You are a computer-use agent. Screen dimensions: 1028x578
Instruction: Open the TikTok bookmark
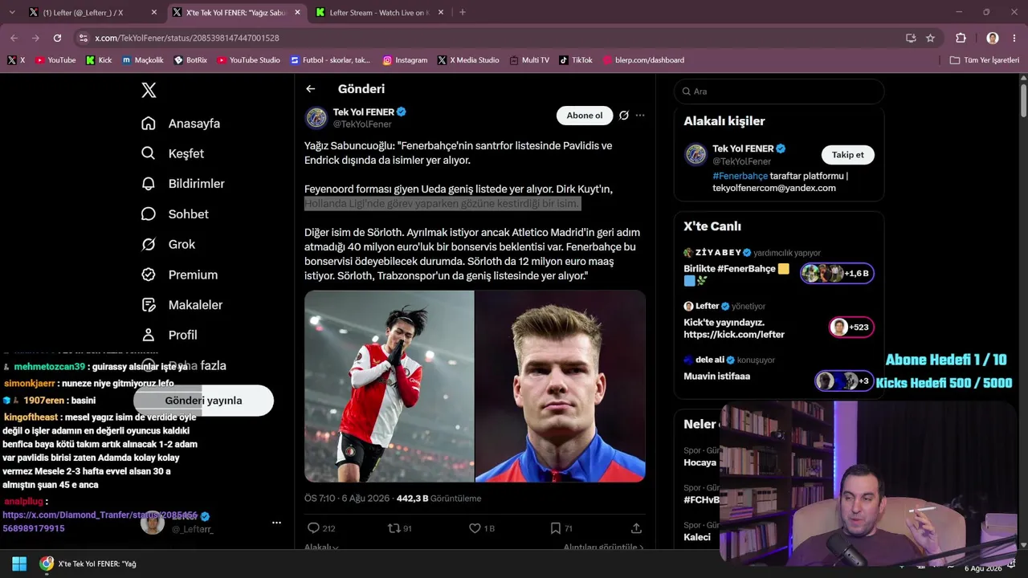576,60
